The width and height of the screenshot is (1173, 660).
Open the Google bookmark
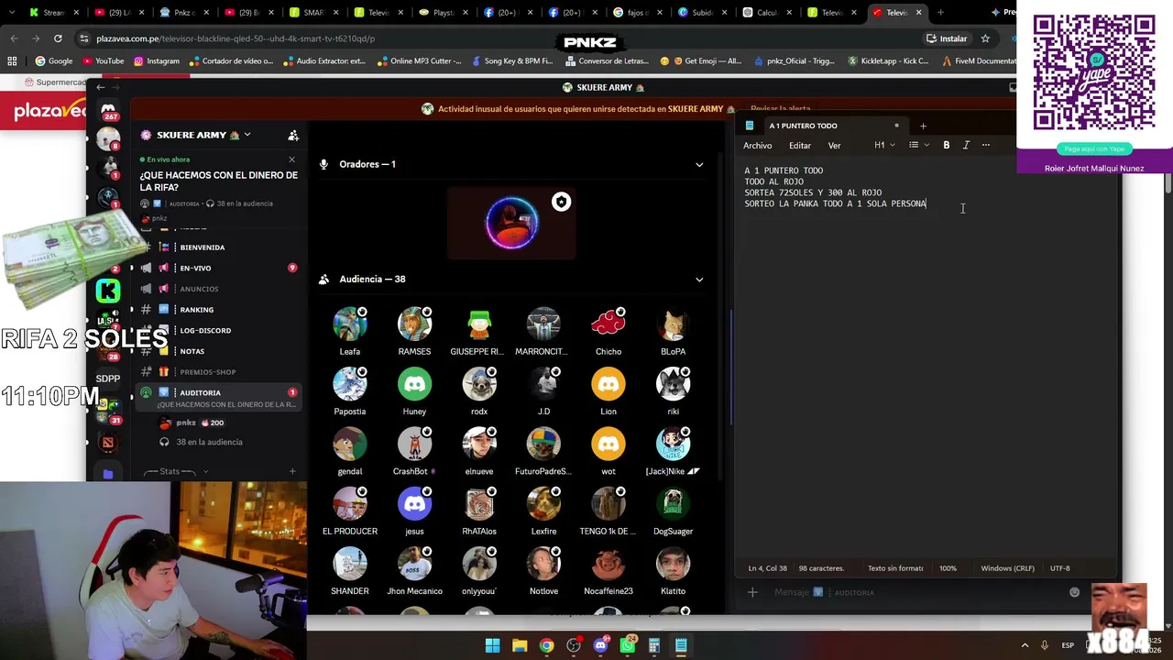54,61
